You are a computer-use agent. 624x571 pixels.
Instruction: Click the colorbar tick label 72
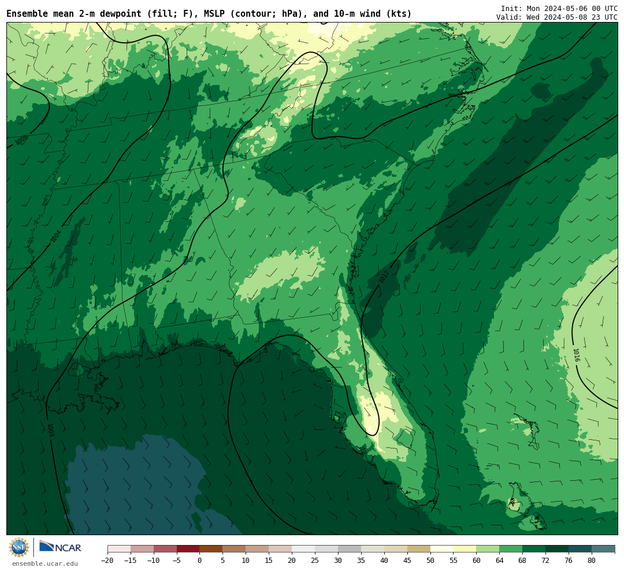(545, 561)
